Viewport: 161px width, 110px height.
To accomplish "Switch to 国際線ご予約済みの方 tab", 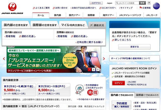I will click(x=147, y=95).
